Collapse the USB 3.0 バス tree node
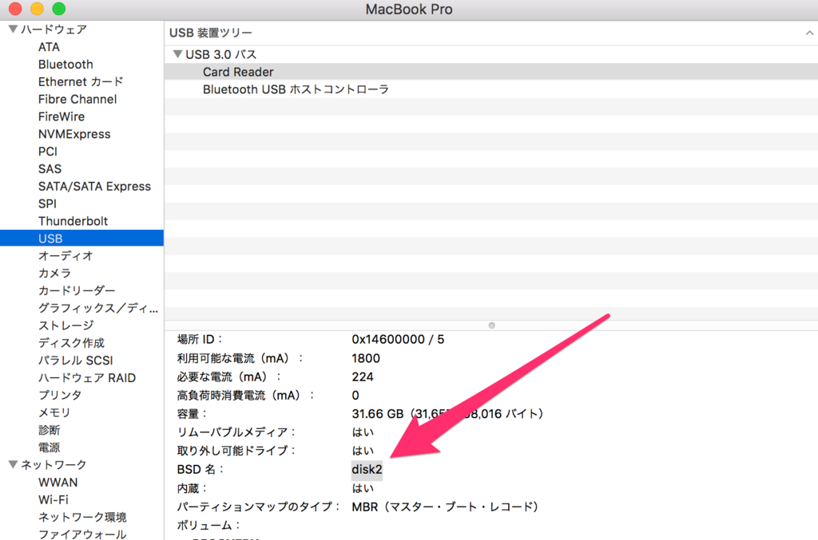The width and height of the screenshot is (818, 540). [x=177, y=54]
